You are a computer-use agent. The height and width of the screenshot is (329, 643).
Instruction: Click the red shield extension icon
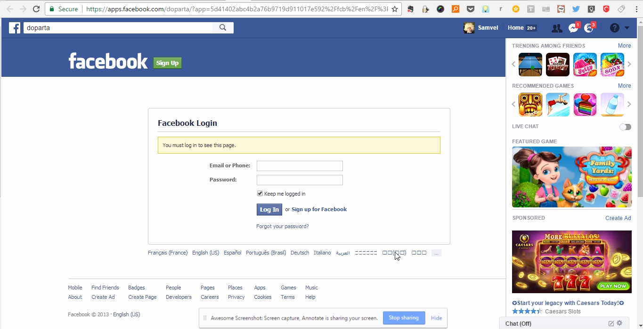tap(606, 9)
